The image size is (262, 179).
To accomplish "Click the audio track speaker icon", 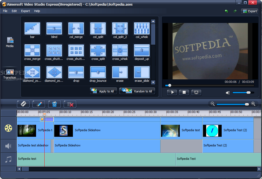I will 8,146.
